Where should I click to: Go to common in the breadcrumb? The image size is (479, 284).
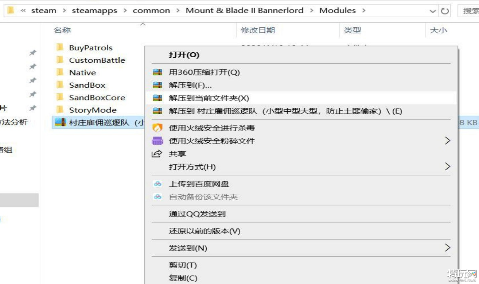[151, 10]
